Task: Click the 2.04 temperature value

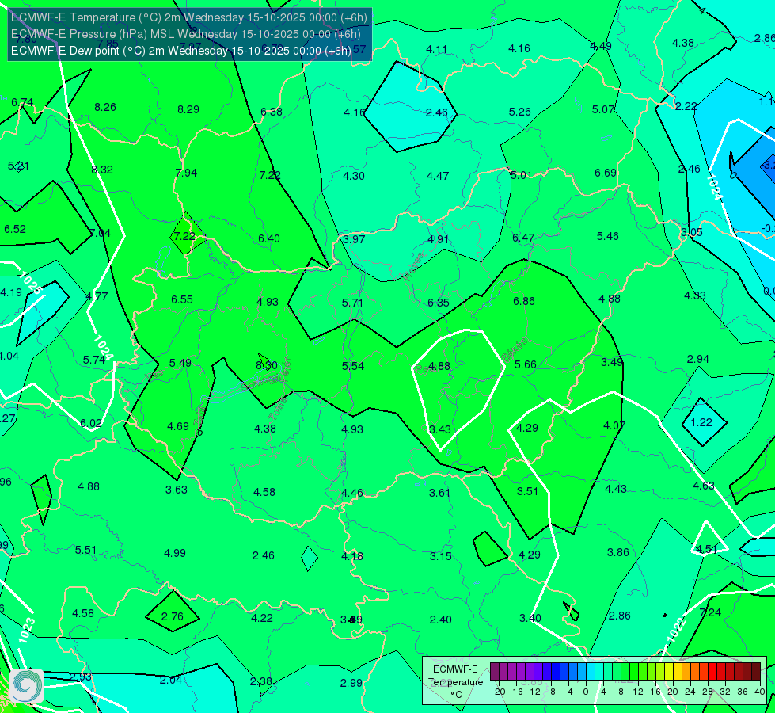Action: (171, 681)
